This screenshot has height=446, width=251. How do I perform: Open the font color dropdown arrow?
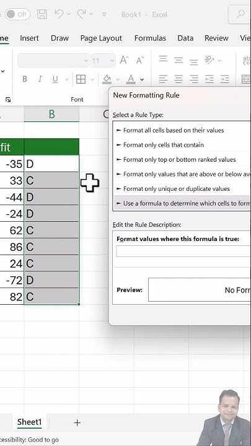tap(142, 79)
